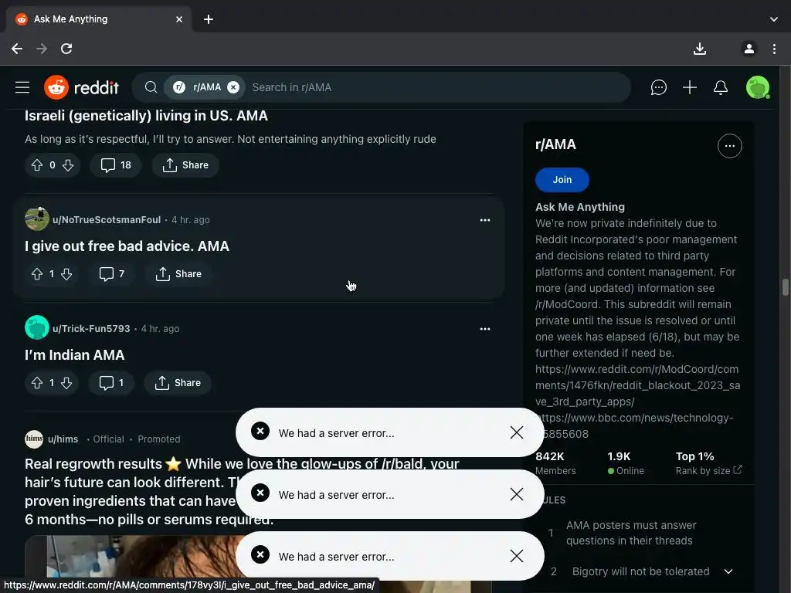Screen dimensions: 791x593
Task: Open the ModCoord blackout link
Action: [637, 385]
